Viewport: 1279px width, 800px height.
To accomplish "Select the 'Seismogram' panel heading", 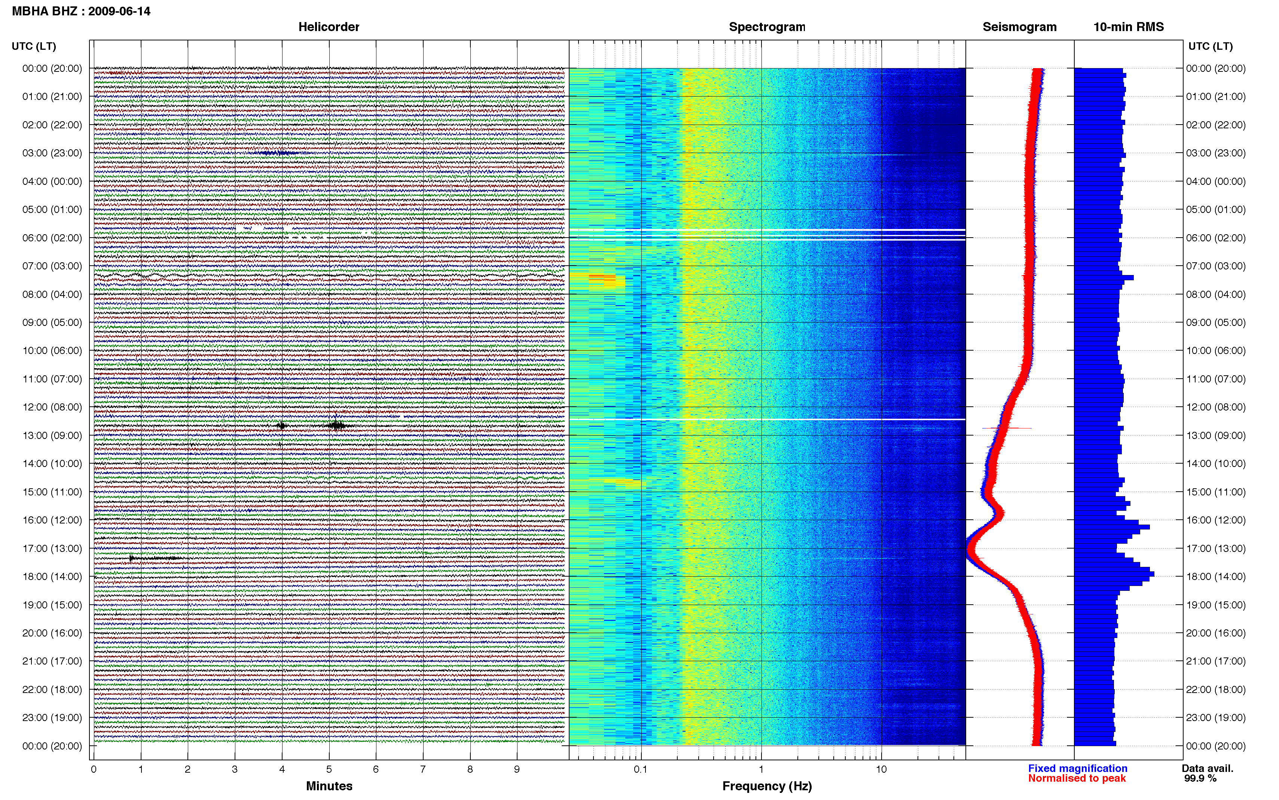I will [1019, 27].
